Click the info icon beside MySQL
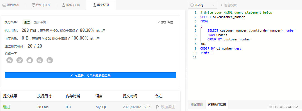302x111 pixels. pos(192,5)
